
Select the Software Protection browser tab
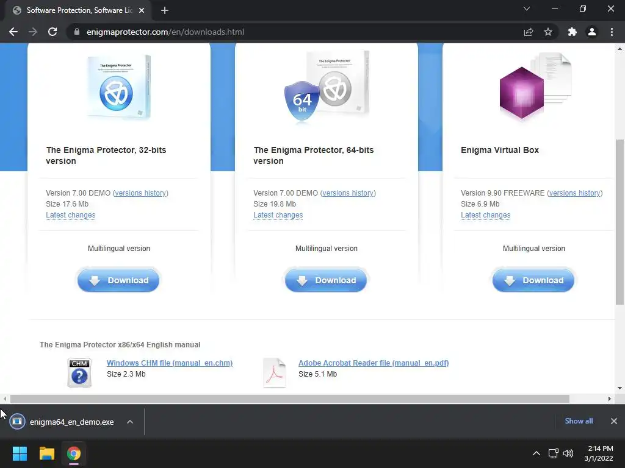click(79, 10)
